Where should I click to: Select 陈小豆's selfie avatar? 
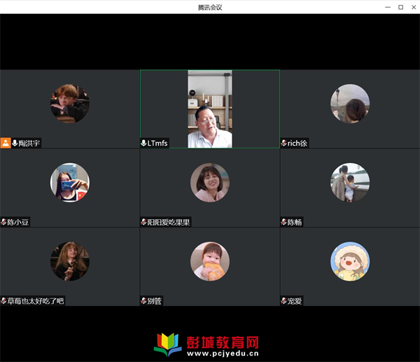70,183
